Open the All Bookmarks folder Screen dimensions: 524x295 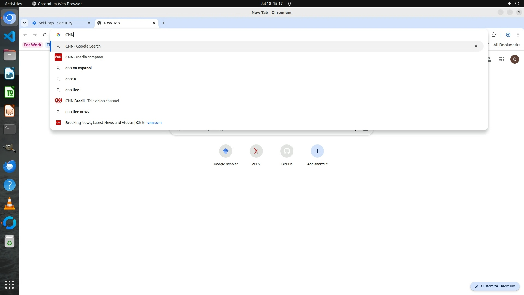coord(504,45)
